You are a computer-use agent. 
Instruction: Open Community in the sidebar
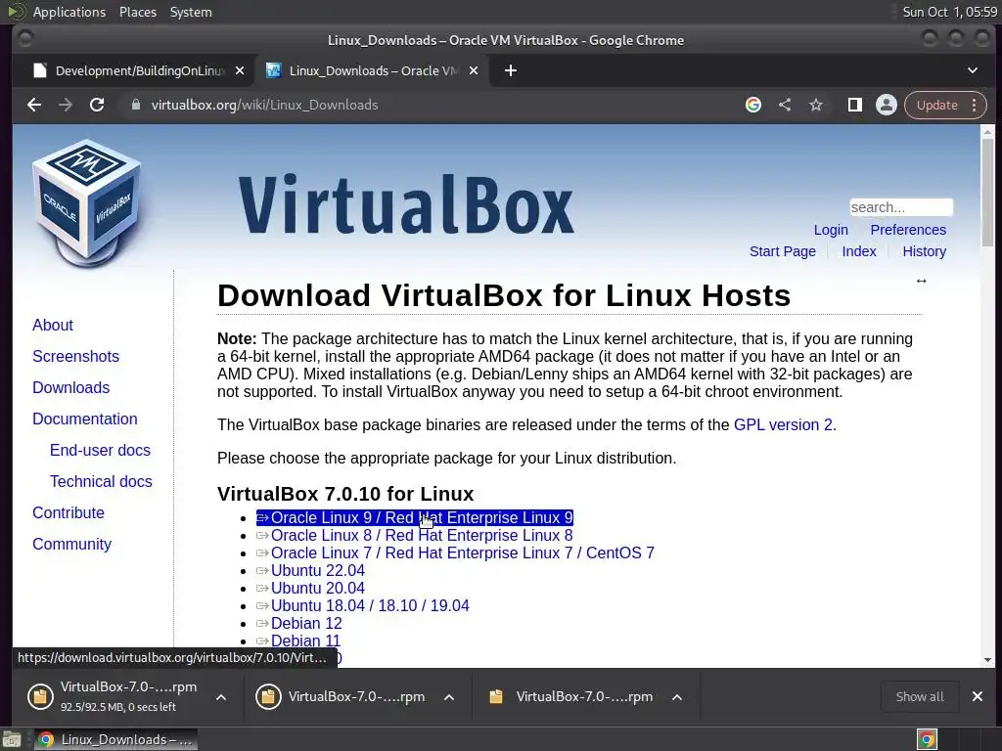point(71,544)
